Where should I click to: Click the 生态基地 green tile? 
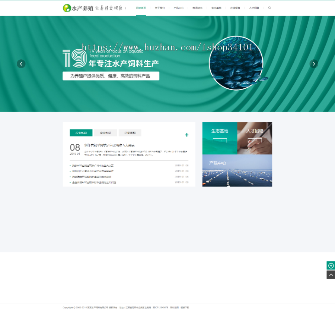coord(220,138)
